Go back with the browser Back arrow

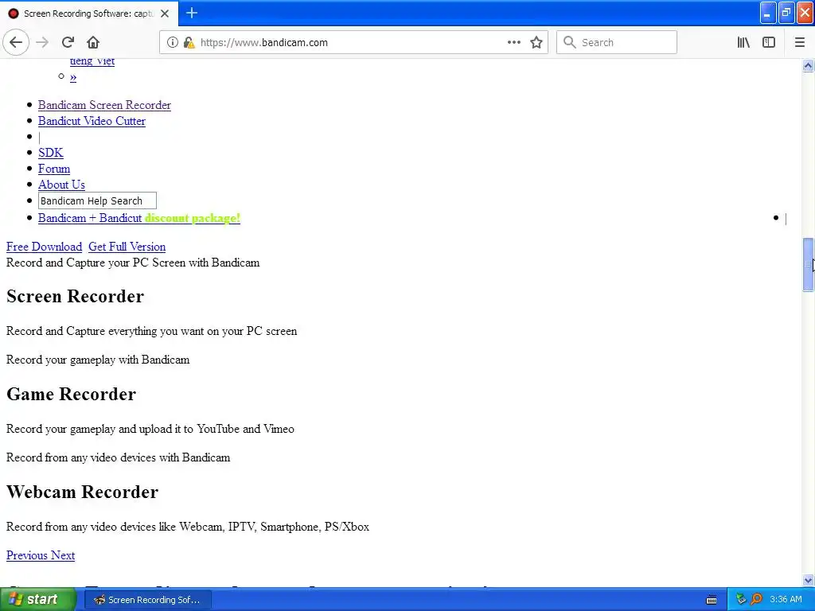pyautogui.click(x=16, y=42)
